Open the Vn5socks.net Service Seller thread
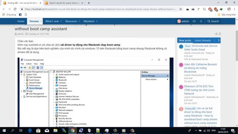This screenshot has width=238, height=134. (201, 48)
